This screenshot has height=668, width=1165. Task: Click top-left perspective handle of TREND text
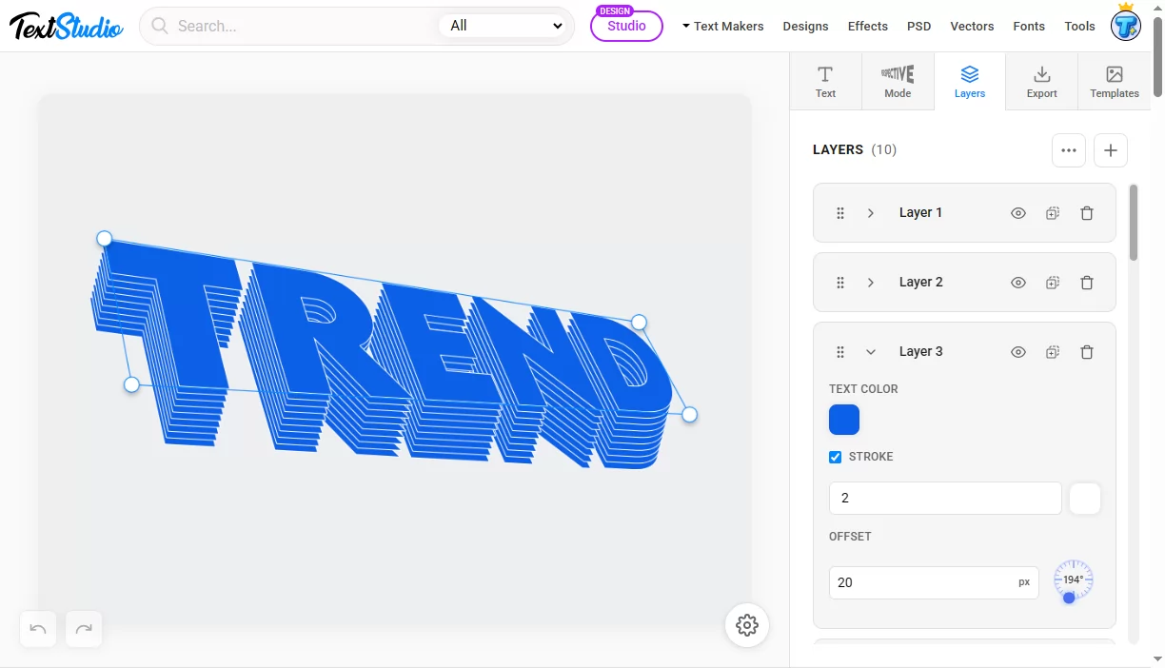click(105, 238)
